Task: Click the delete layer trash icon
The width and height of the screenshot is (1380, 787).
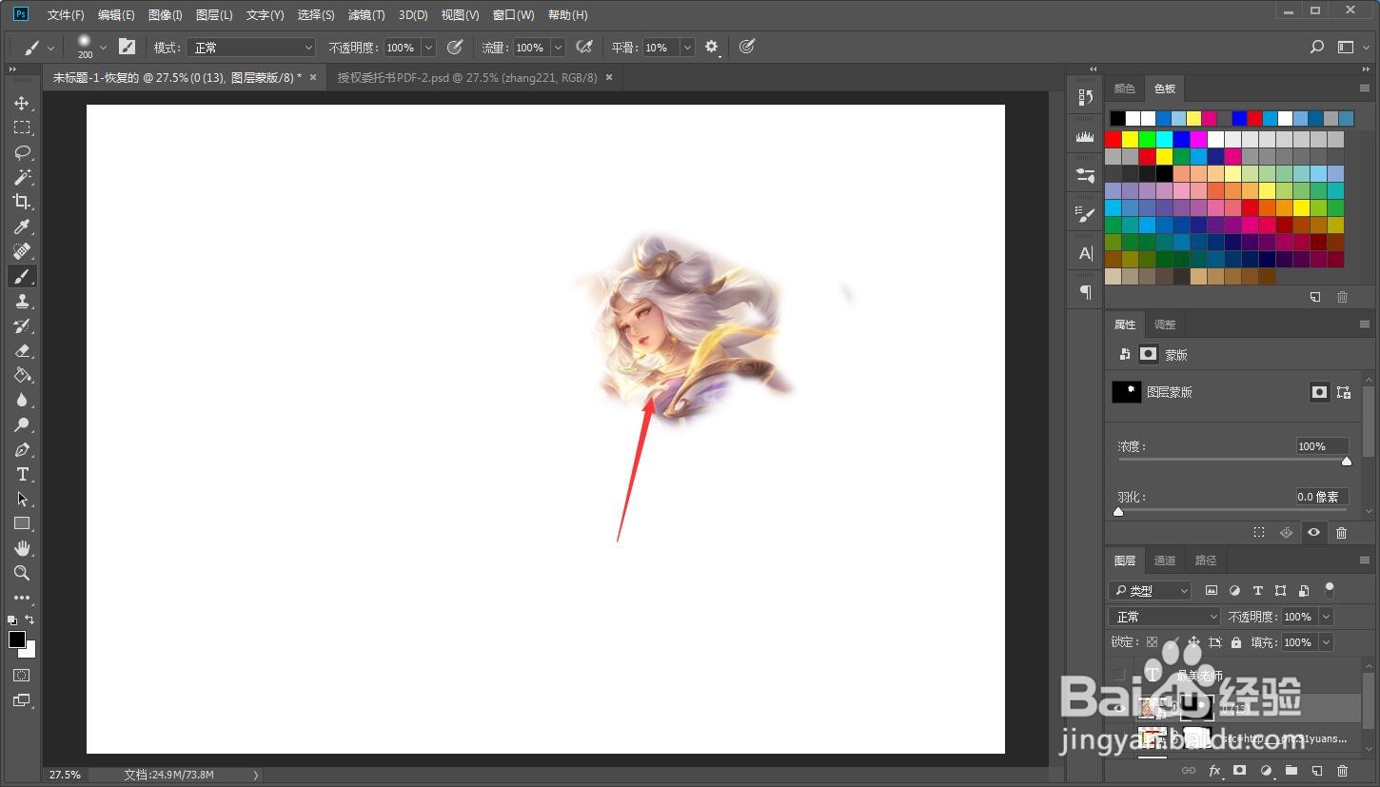Action: [1342, 771]
